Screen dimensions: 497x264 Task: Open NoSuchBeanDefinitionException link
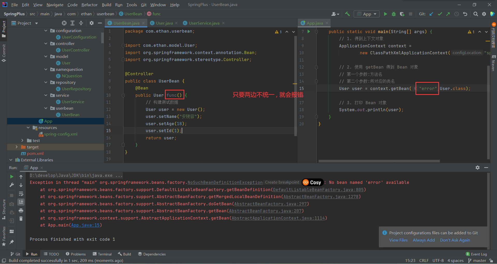pos(225,183)
